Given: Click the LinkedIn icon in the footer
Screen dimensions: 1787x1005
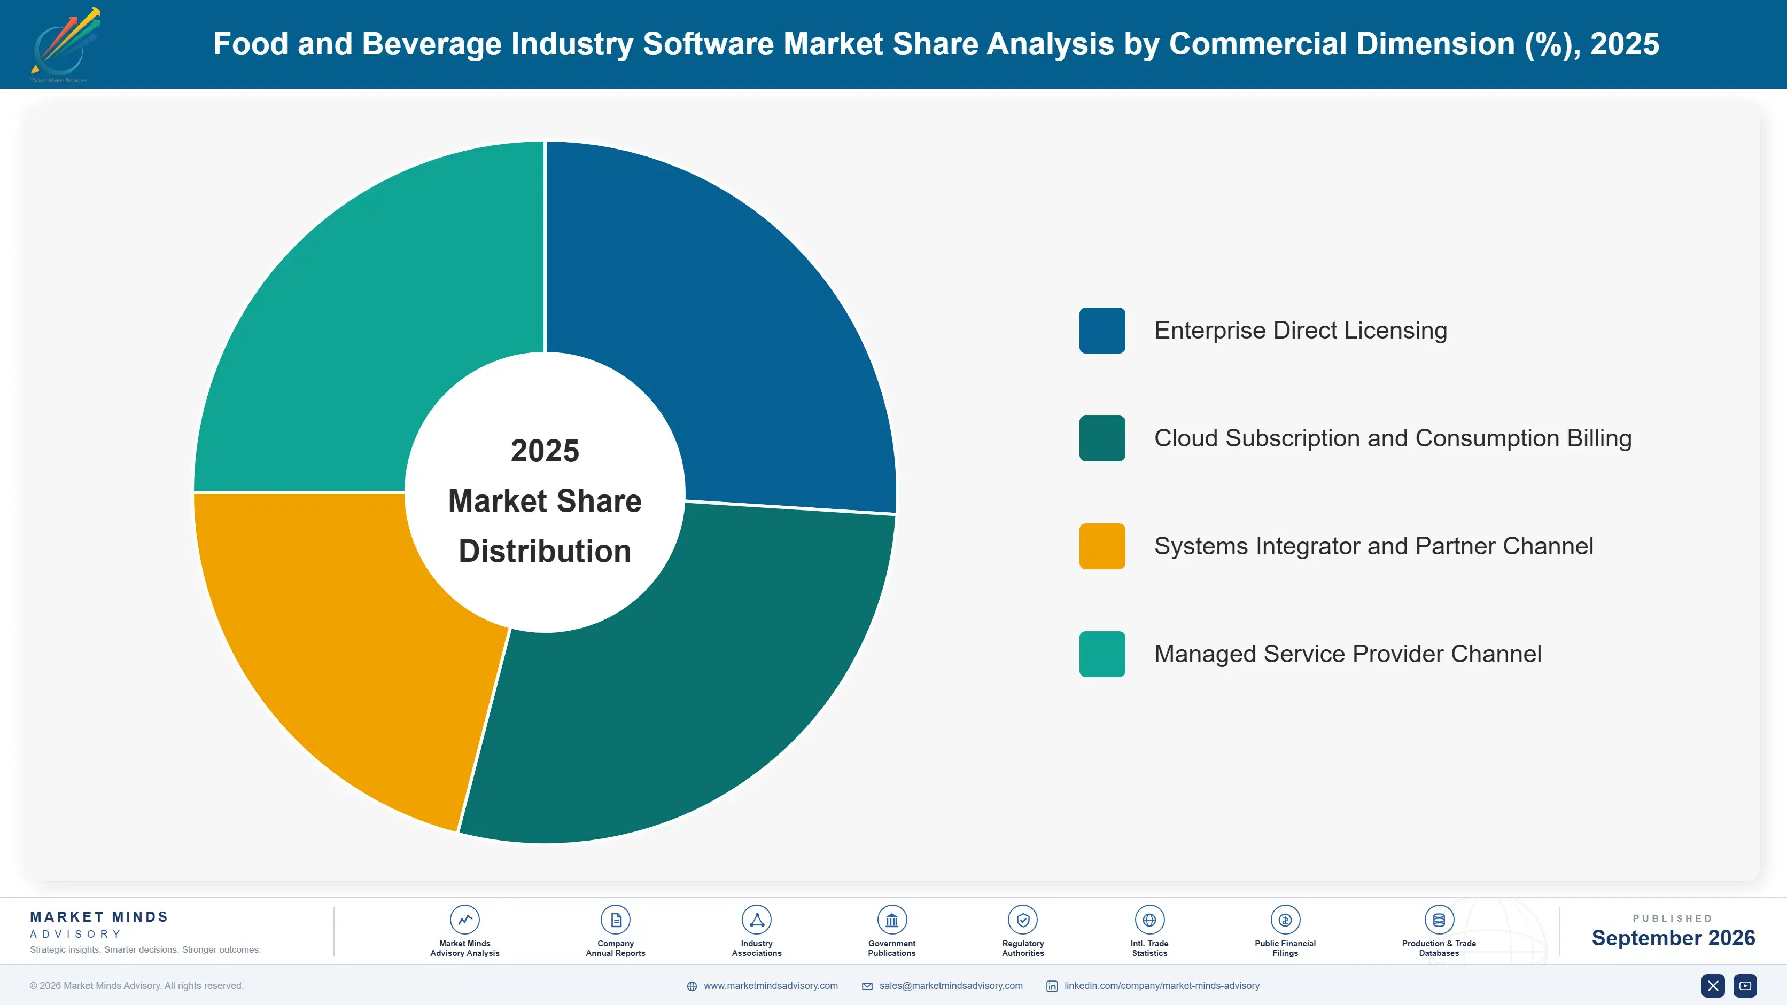Looking at the screenshot, I should click(x=1052, y=986).
